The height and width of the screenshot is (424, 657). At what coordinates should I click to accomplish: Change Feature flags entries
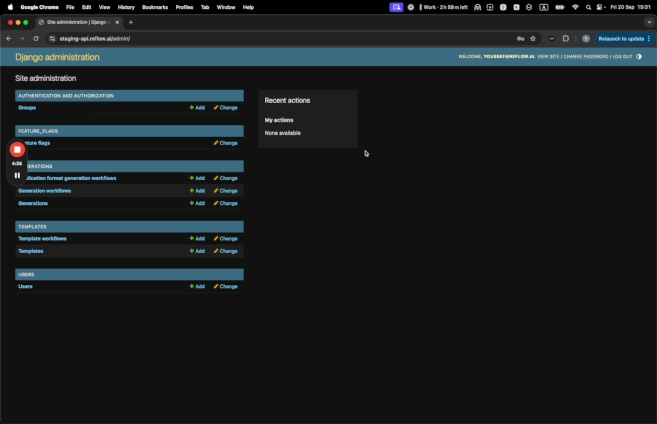(225, 143)
